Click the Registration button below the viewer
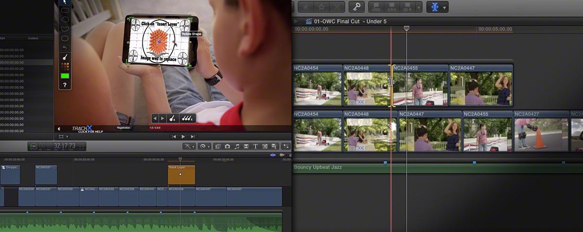Viewport: 583px width, 232px height. pos(124,128)
